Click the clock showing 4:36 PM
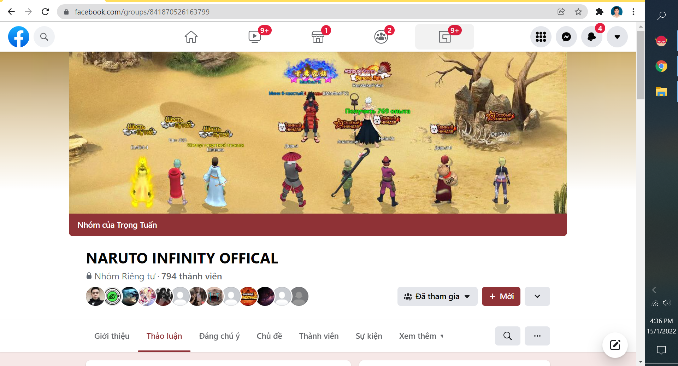Viewport: 678px width, 366px height. pos(661,321)
